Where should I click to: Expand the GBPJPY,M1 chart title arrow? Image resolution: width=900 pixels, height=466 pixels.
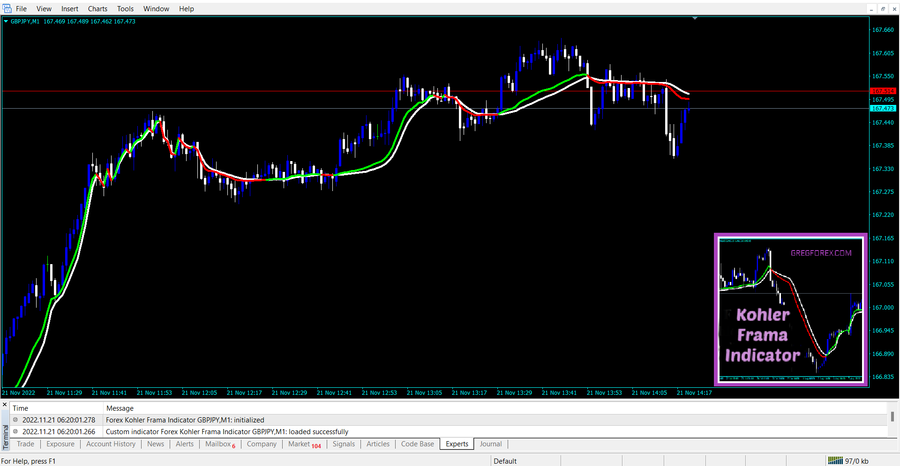(6, 22)
